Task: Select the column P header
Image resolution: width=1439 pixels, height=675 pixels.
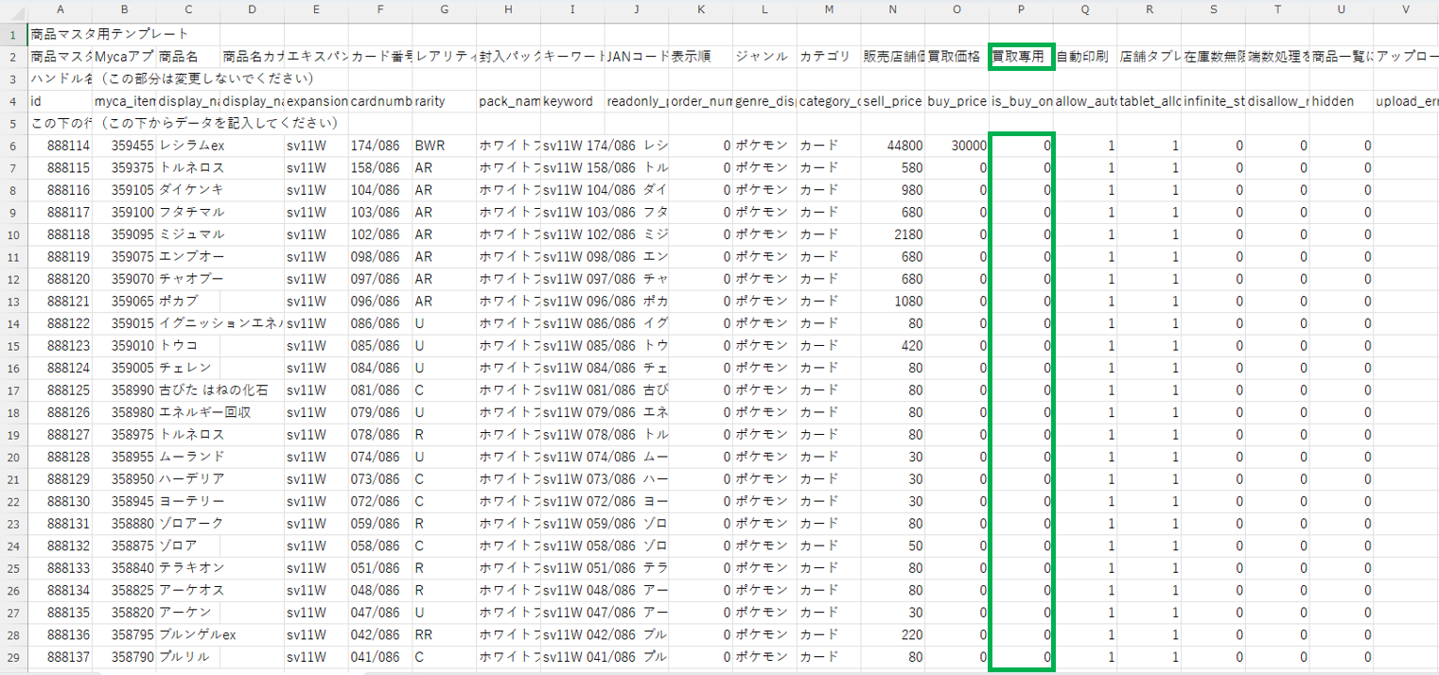Action: coord(1022,10)
